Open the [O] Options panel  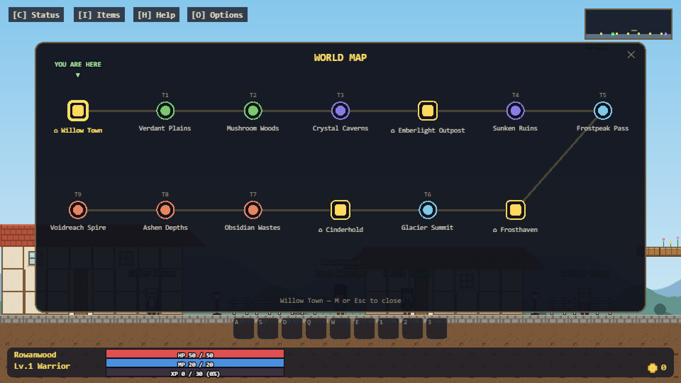click(217, 15)
